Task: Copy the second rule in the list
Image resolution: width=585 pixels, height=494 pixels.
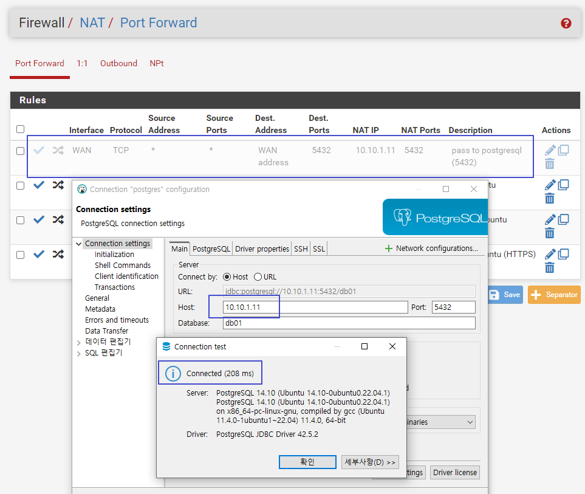Action: point(563,185)
